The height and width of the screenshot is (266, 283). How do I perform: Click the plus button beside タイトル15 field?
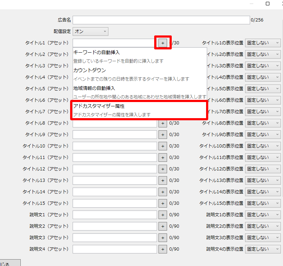(x=163, y=203)
